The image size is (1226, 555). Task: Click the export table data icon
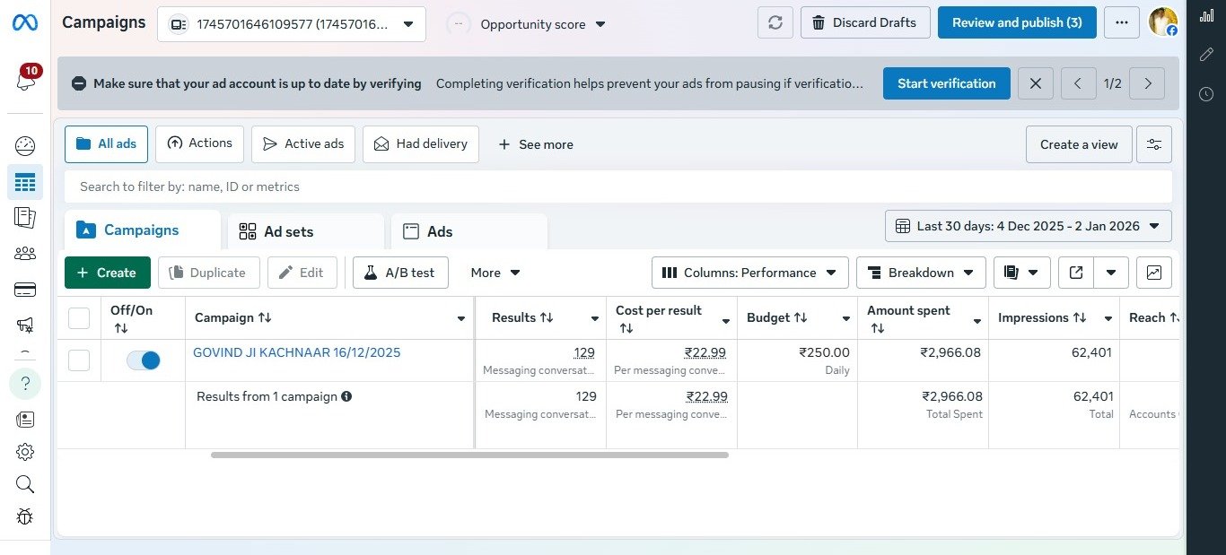[x=1075, y=273]
